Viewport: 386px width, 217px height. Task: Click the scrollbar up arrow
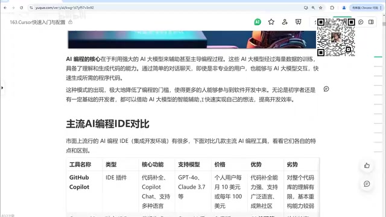(384, 15)
